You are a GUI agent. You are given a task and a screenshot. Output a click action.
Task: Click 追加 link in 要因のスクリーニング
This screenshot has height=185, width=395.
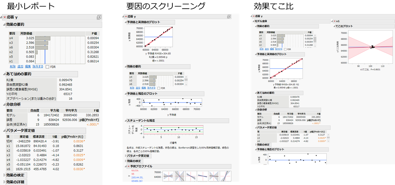(137, 88)
